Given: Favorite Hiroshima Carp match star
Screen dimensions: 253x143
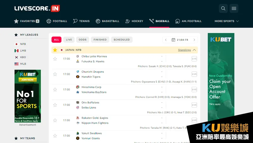Looking at the screenshot, I should (x=55, y=90).
